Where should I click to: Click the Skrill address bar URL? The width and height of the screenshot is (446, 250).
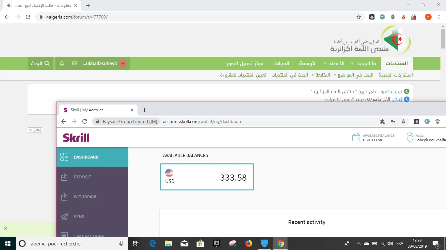(x=202, y=121)
